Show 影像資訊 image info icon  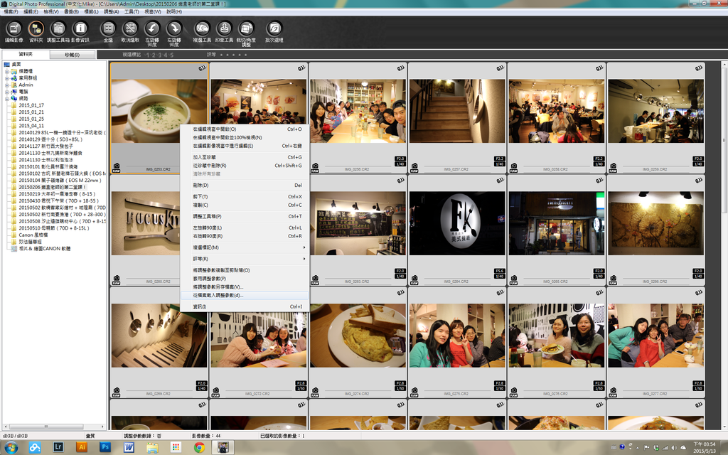pos(80,30)
